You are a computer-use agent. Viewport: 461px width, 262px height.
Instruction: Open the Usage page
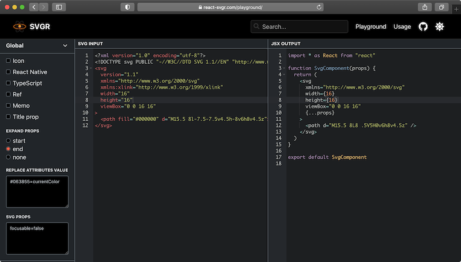tap(402, 26)
